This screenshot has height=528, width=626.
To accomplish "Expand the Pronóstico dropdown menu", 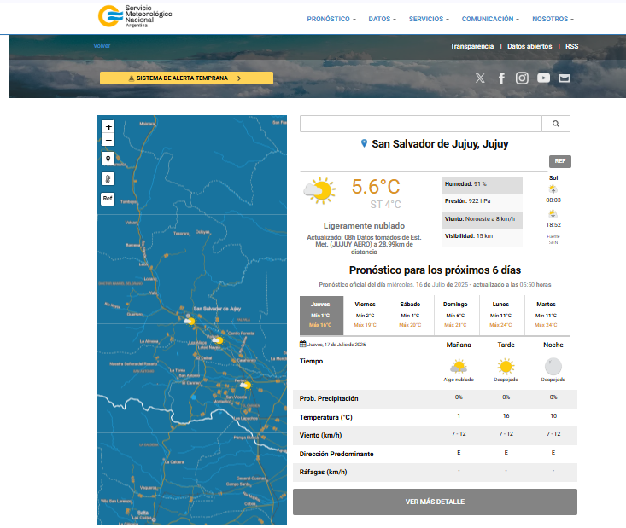I will [x=331, y=19].
